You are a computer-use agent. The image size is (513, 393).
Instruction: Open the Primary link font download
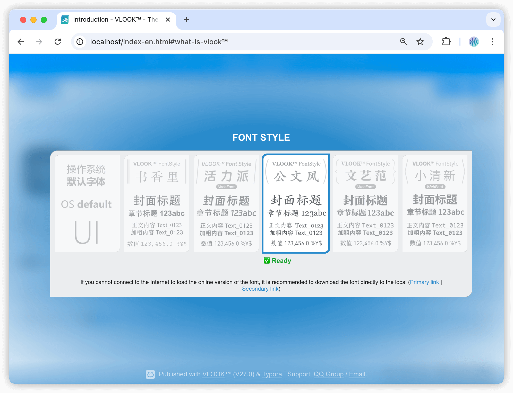pos(424,282)
